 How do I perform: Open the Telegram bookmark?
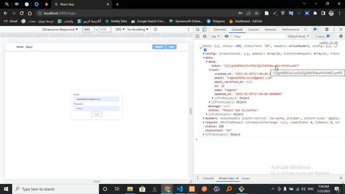click(x=216, y=21)
